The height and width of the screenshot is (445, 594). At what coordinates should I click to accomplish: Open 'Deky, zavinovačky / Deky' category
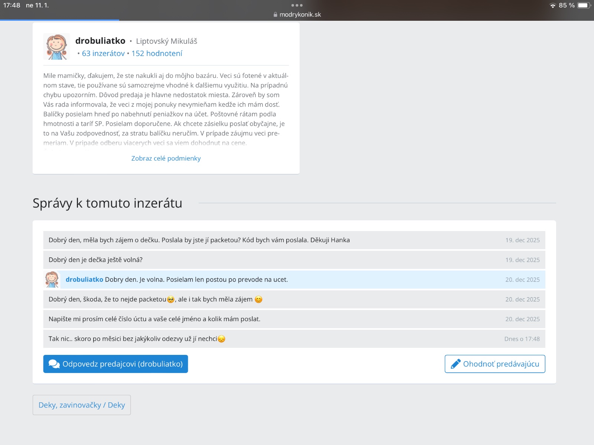click(x=82, y=405)
